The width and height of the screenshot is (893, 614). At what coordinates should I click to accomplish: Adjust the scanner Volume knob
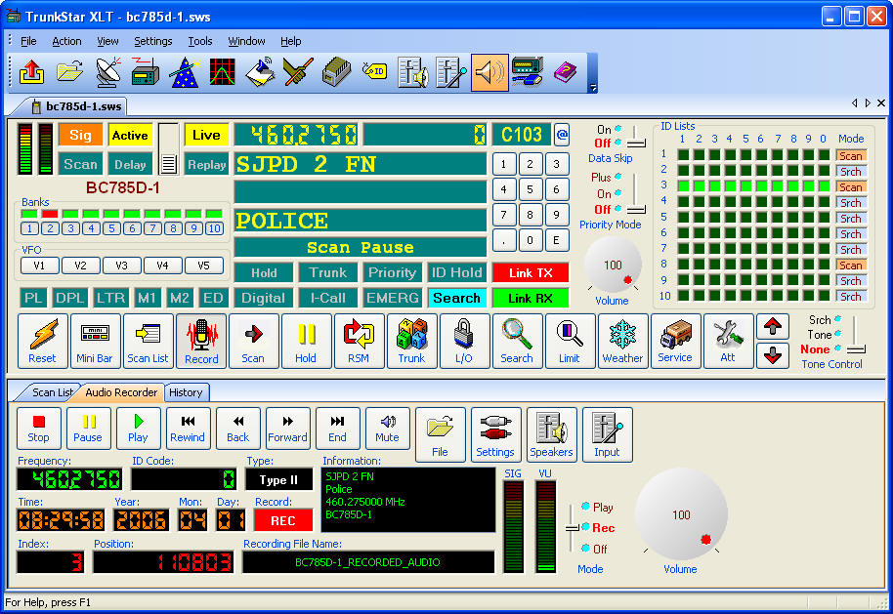pyautogui.click(x=613, y=266)
